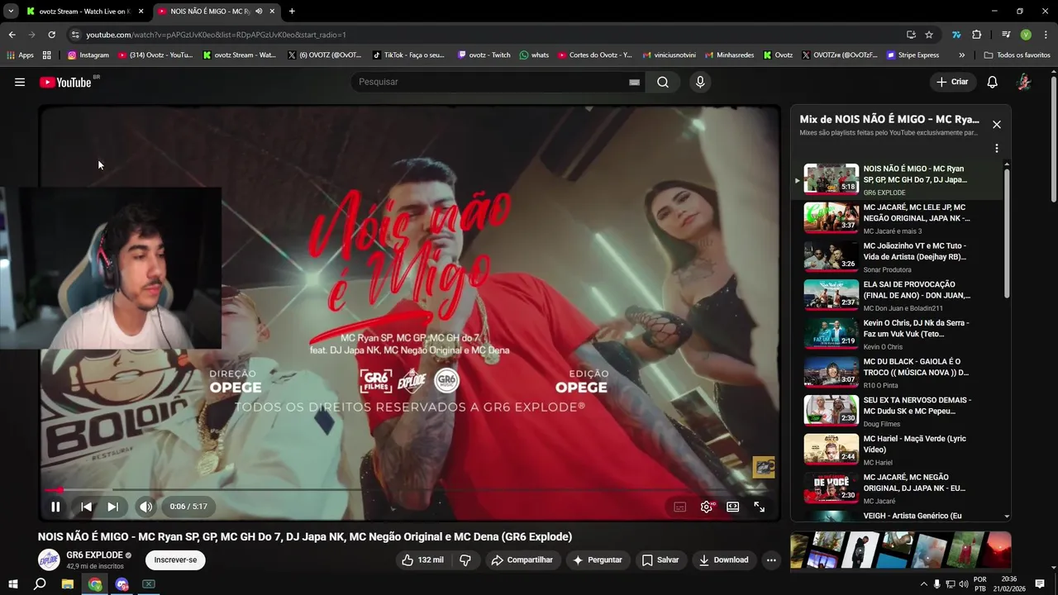Open browser extensions puzzle icon
This screenshot has width=1058, height=595.
(x=976, y=35)
